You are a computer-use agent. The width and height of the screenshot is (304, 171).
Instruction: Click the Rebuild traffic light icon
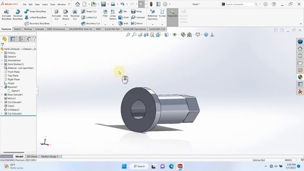click(151, 4)
